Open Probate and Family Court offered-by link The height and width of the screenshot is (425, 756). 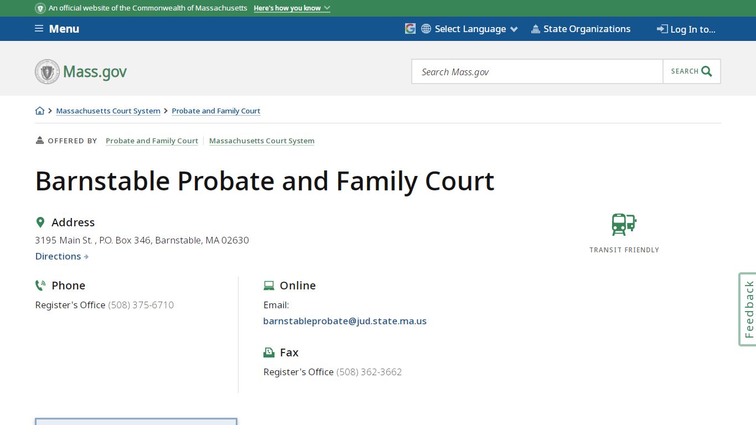tap(152, 141)
